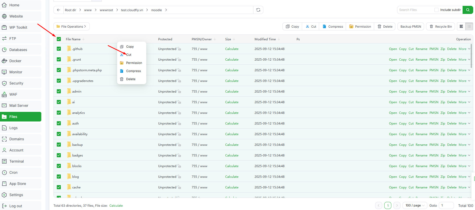This screenshot has height=210, width=475.
Task: Expand More options for .github row
Action: [x=464, y=49]
